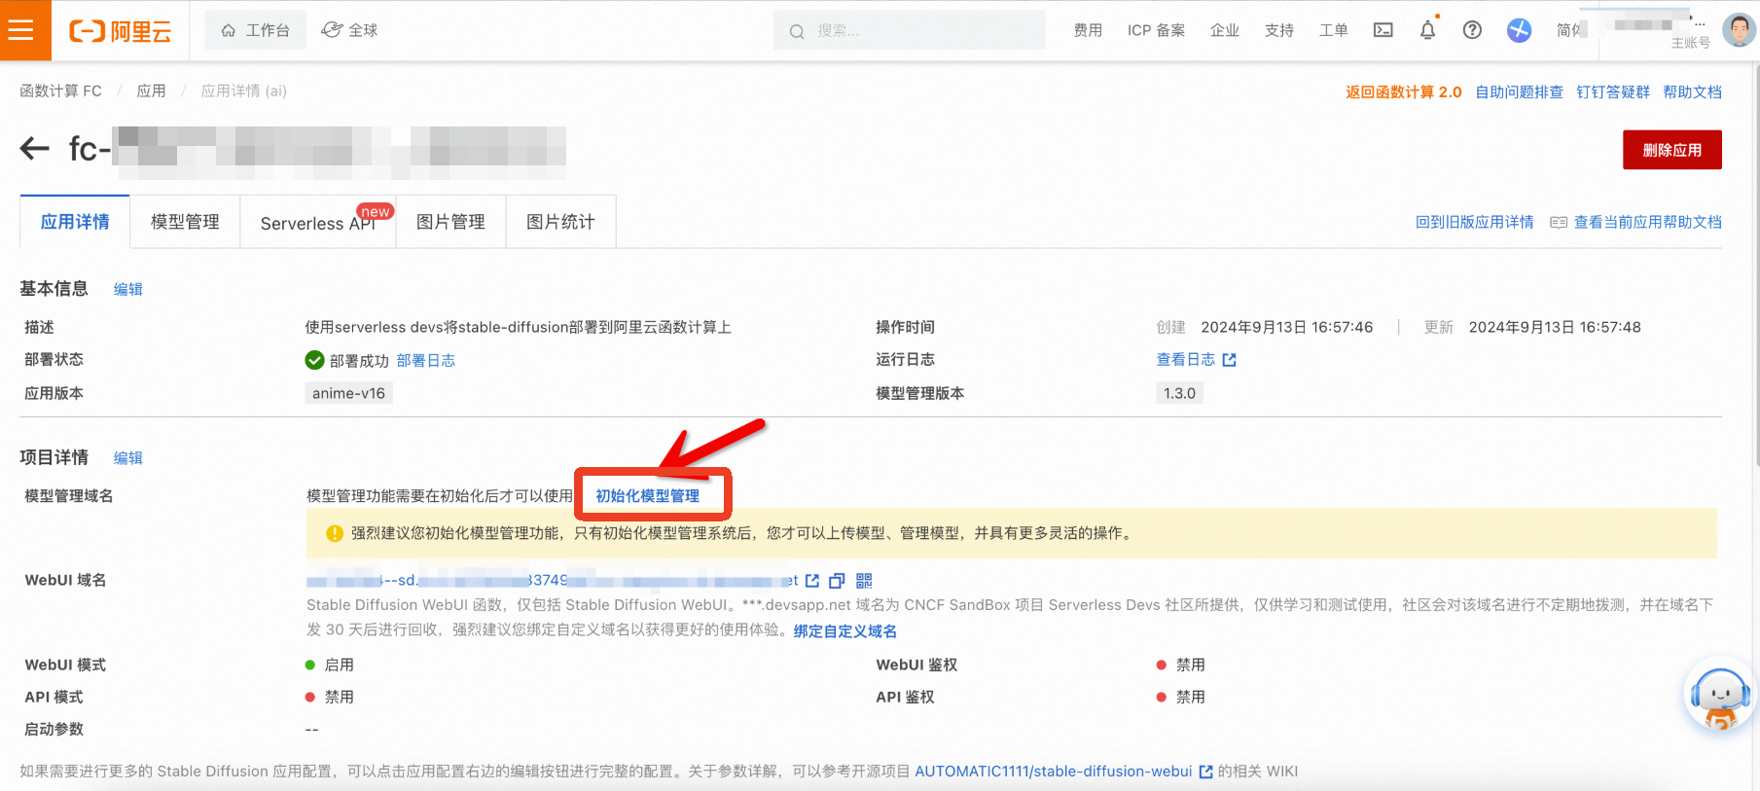
Task: Open AUTOMATIC1111/stable-diffusion-webui link
Action: click(1054, 771)
